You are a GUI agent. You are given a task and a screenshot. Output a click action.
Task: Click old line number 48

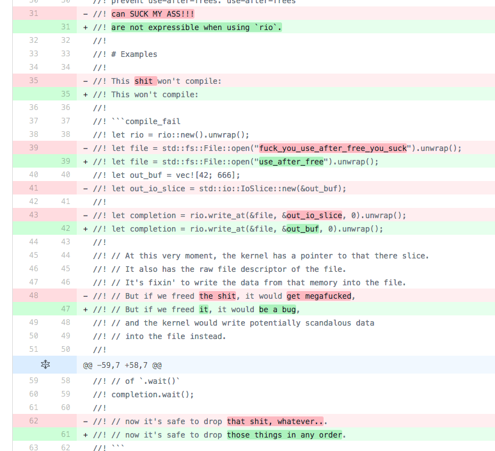point(33,296)
